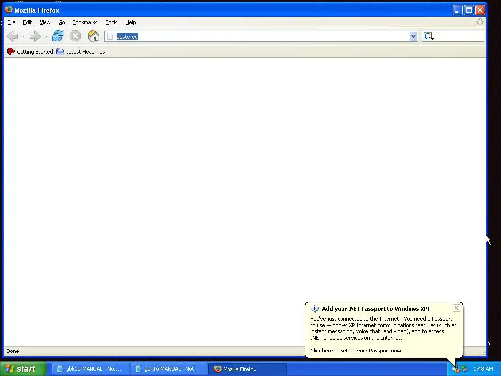Viewport: 501px width, 376px height.
Task: Click the 1:48 AM system clock
Action: tap(483, 369)
